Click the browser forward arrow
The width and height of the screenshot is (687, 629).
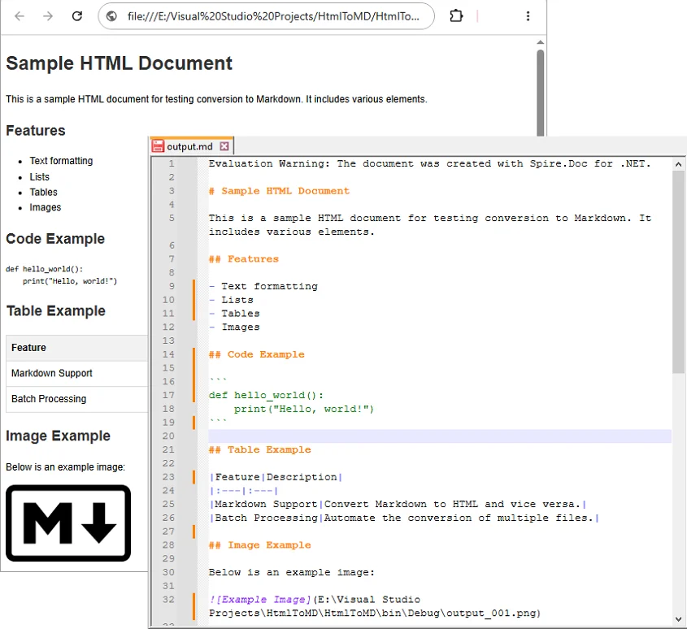[x=48, y=16]
